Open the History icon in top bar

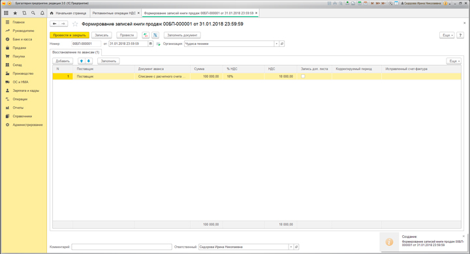coord(24,13)
